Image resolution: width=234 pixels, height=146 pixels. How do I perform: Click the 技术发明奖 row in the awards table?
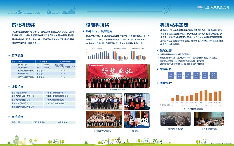pyautogui.click(x=24, y=64)
